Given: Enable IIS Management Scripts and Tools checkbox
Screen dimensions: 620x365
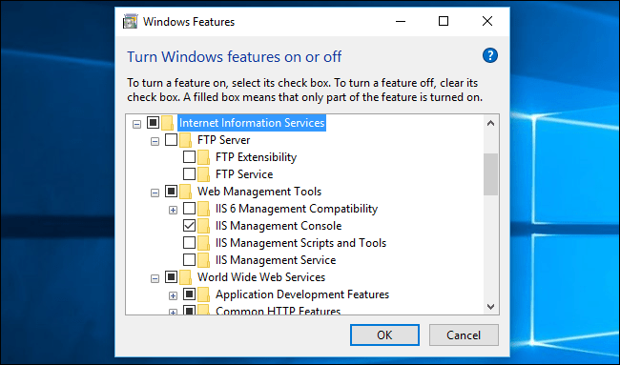Looking at the screenshot, I should tap(189, 243).
